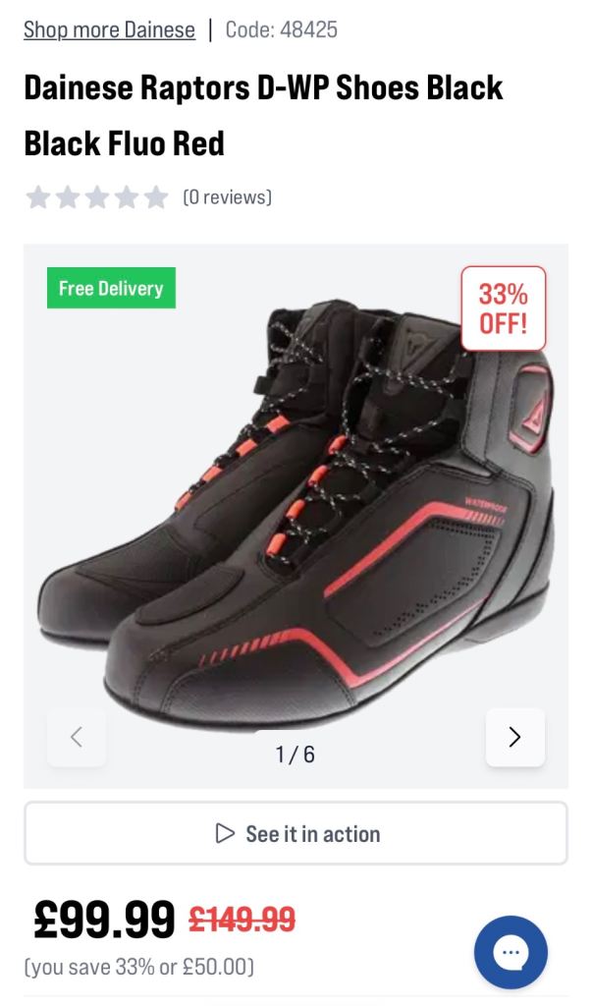This screenshot has height=1006, width=592.
Task: Select the third rating star
Action: coord(97,197)
